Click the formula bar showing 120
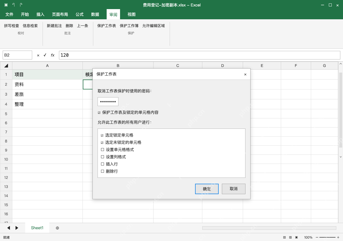This screenshot has width=343, height=241. click(200, 55)
